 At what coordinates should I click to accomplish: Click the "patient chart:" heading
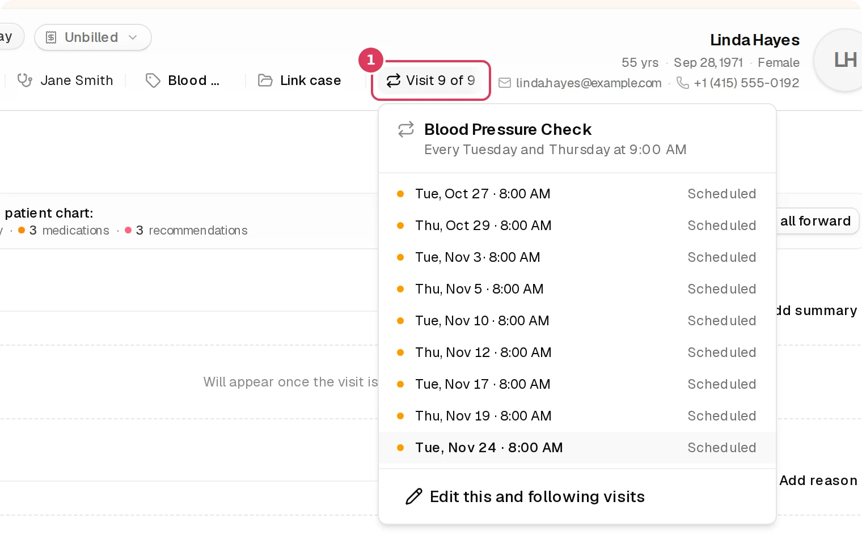[x=49, y=213]
